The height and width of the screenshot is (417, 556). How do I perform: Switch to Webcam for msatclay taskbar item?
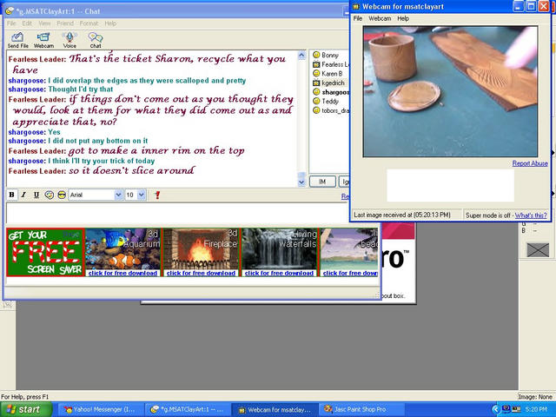pyautogui.click(x=275, y=409)
